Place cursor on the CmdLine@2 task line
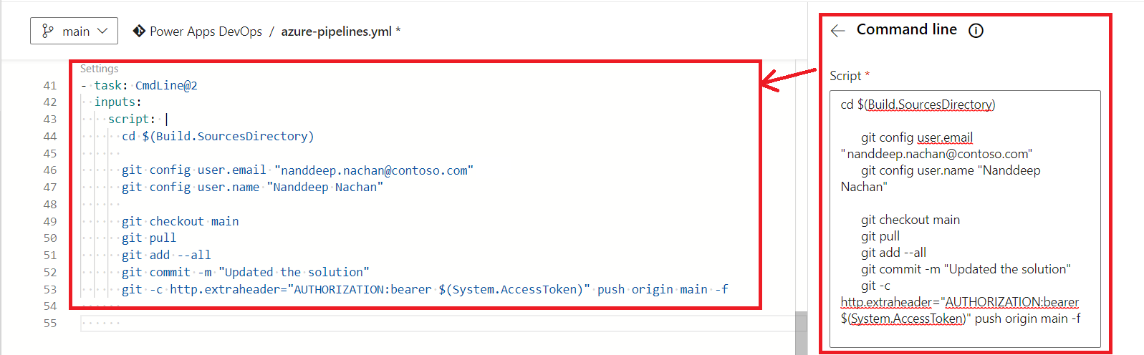 tap(166, 85)
